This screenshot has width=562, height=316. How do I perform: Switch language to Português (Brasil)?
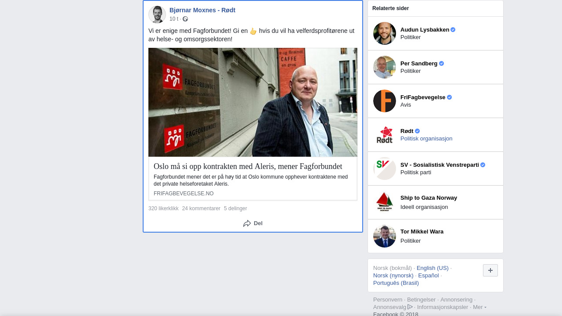[396, 283]
